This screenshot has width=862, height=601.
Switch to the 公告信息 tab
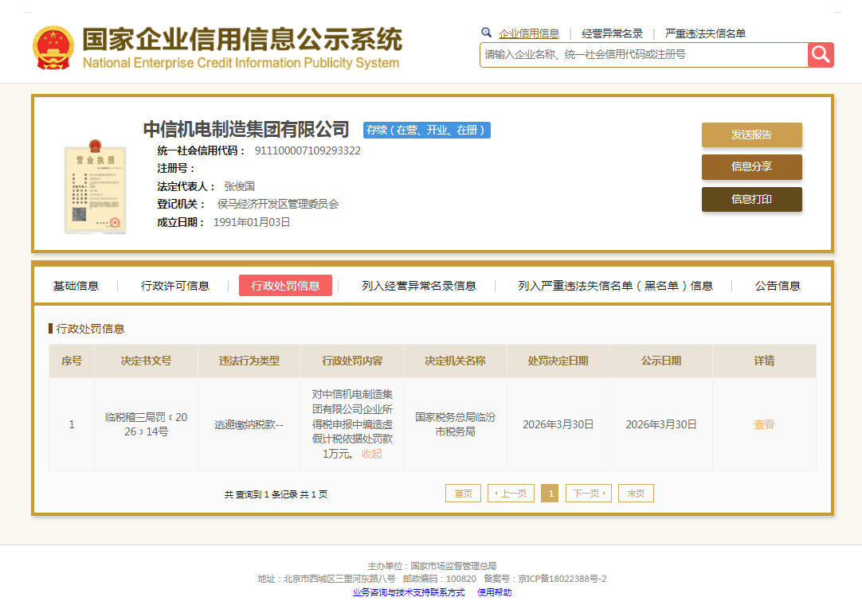tap(778, 286)
